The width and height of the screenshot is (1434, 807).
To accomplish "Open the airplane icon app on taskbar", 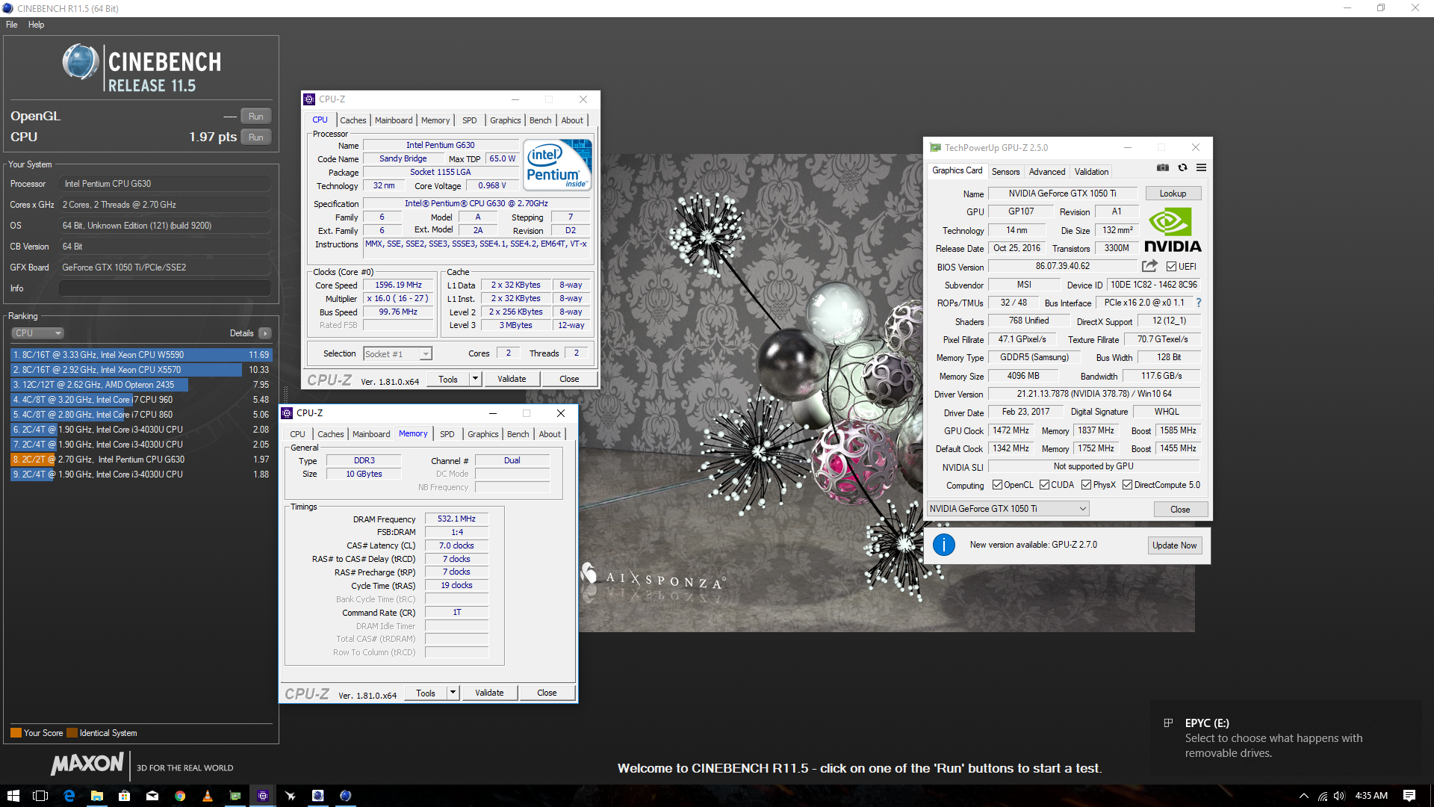I will tap(291, 796).
